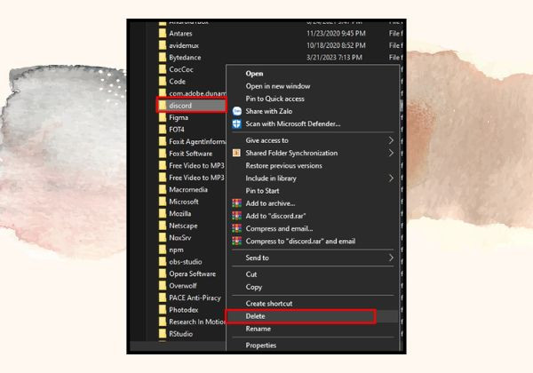Screen dimensions: 533x373
Task: Select the PACE Anti-Piracy folder name
Action: [195, 298]
